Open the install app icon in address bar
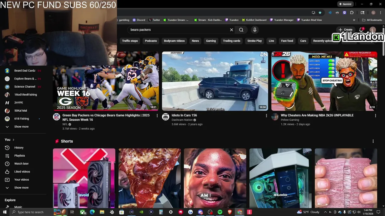Image resolution: width=385 pixels, height=216 pixels. click(313, 13)
